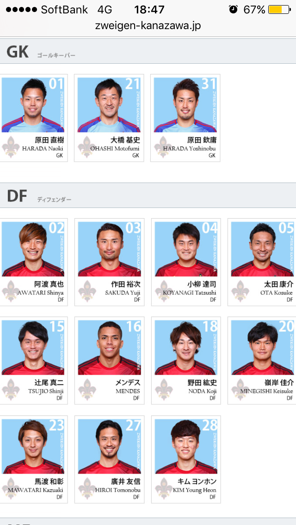Tap the zweigen-kanazawa.jp address bar
The image size is (296, 525).
pyautogui.click(x=148, y=26)
